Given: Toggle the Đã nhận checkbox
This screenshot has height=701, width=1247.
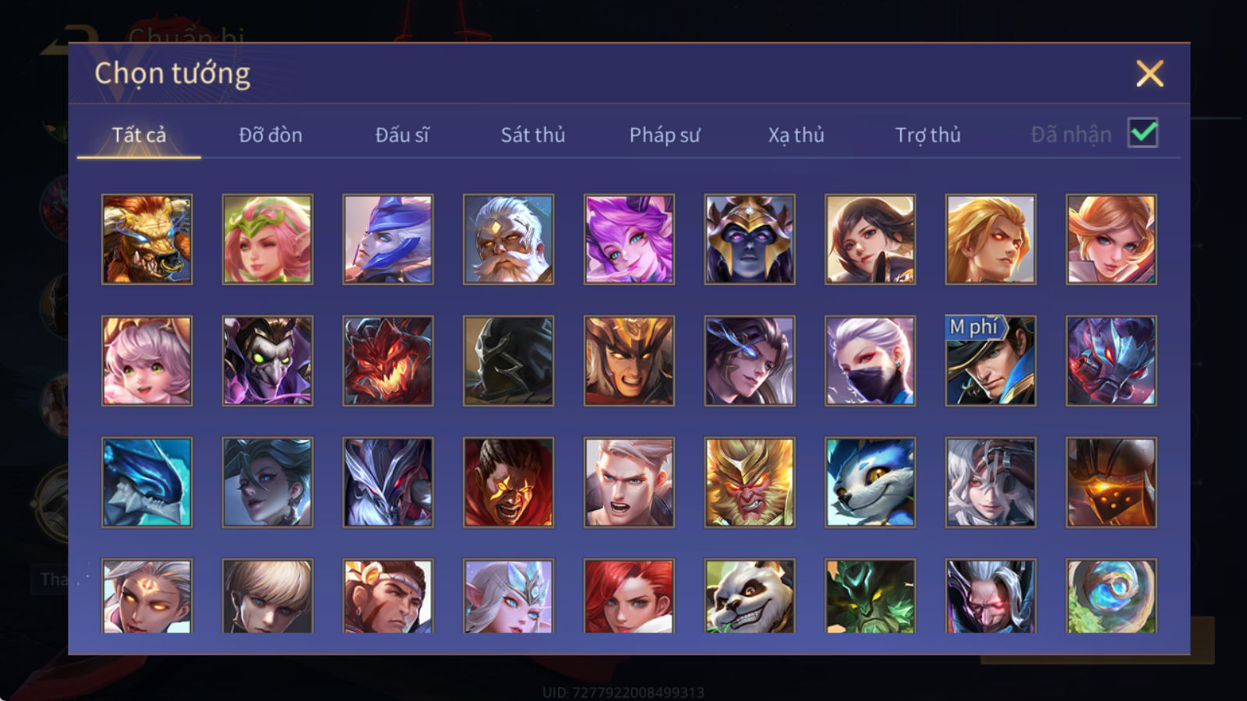Looking at the screenshot, I should 1143,133.
